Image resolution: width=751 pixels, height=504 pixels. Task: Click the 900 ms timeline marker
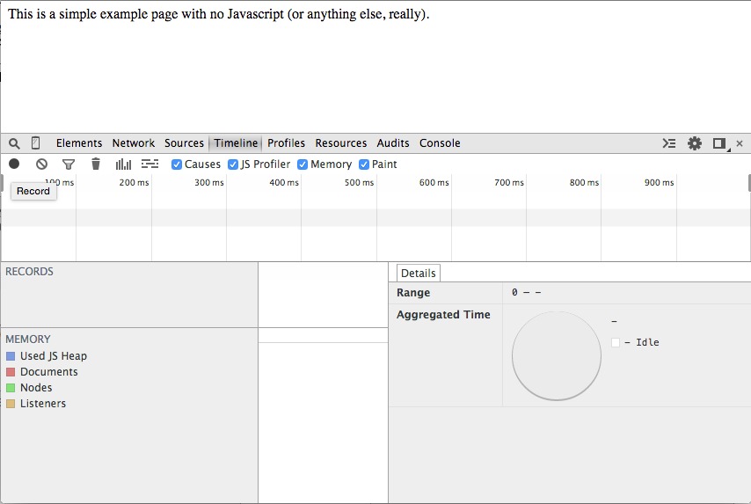pos(659,183)
